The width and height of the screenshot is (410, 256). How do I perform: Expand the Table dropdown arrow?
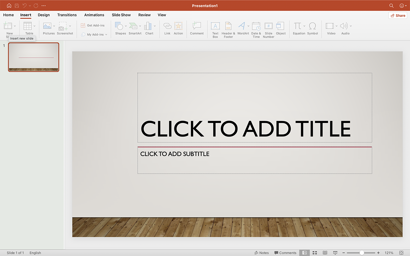[x=34, y=26]
